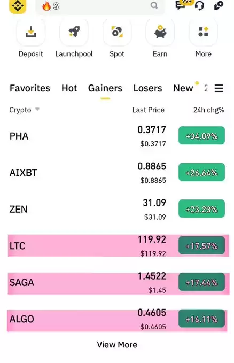The image size is (234, 363).
Task: Expand the Crypto dropdown arrow
Action: pos(37,109)
